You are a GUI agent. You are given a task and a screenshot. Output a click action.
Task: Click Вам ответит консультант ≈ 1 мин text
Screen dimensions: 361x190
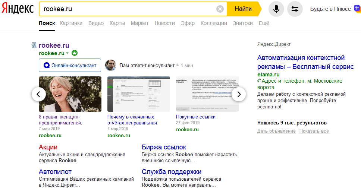click(x=156, y=66)
